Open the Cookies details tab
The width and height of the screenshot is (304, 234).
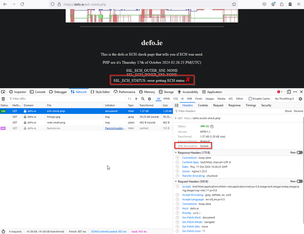[x=203, y=106]
